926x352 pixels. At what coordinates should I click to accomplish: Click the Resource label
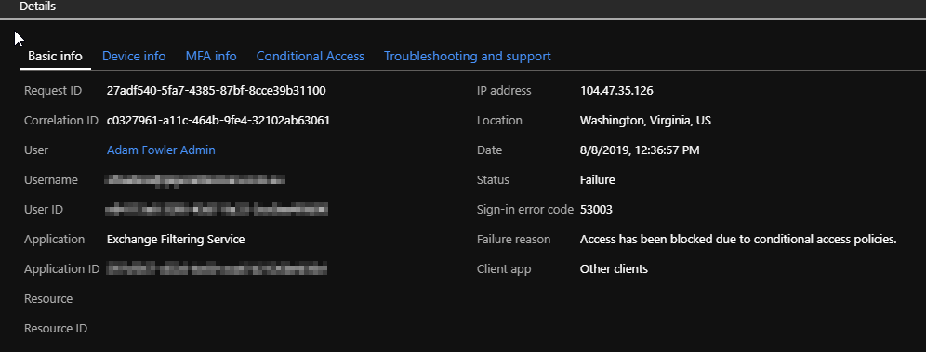point(48,298)
